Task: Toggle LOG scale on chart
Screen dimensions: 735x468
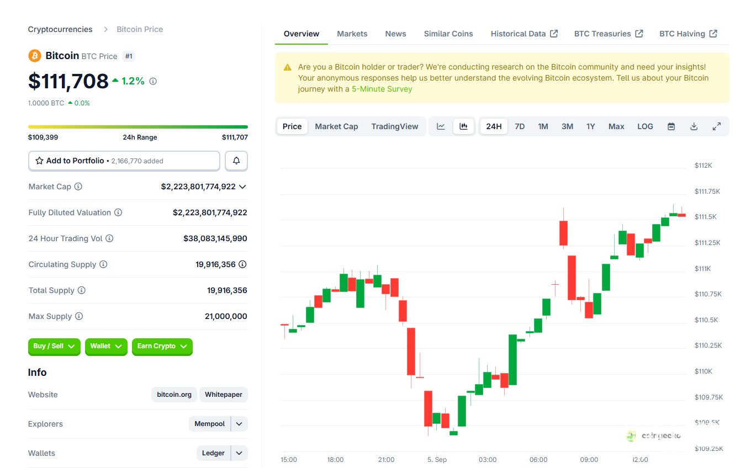Action: click(x=645, y=126)
